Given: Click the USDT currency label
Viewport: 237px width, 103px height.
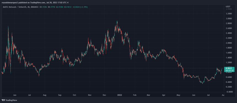Looking at the screenshot, I should [x=228, y=7].
